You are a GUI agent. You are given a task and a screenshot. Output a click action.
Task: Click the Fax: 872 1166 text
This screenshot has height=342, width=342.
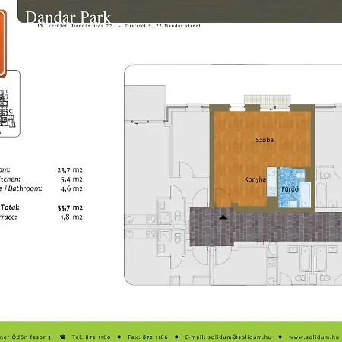tap(147, 337)
